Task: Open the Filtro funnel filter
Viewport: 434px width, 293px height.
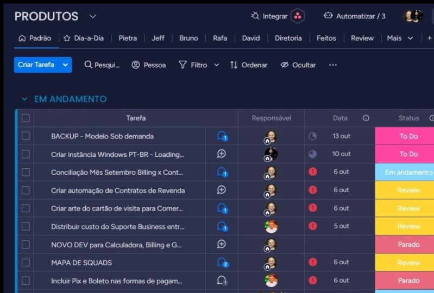Action: pos(183,65)
